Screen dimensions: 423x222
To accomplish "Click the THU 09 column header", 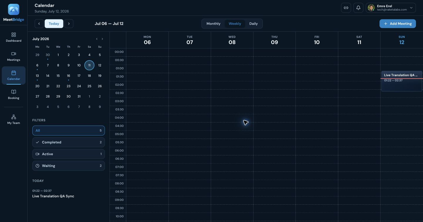I will pyautogui.click(x=274, y=40).
